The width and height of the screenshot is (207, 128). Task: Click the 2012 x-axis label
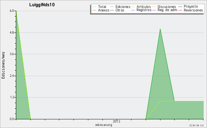pos(117,121)
